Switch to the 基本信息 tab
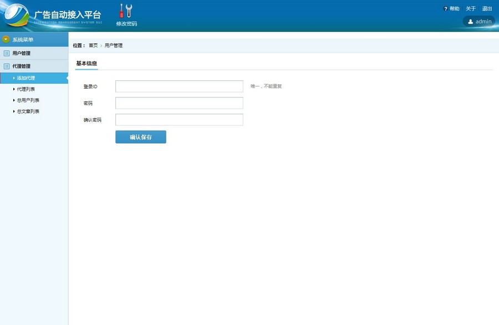Screen dimensions: 499x325 pyautogui.click(x=86, y=64)
